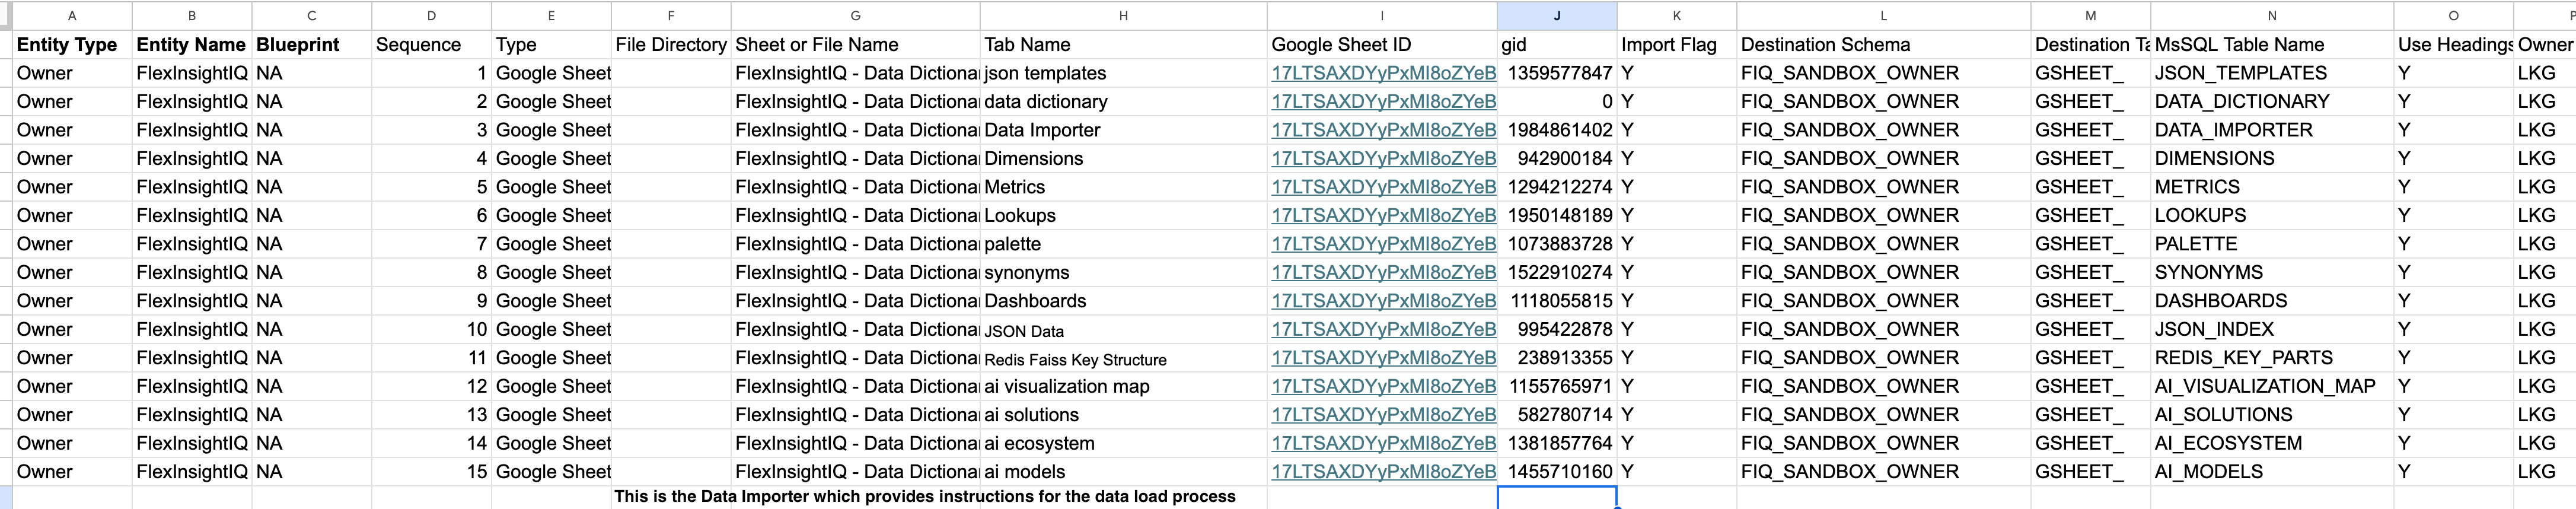Click the 'Import Flag' header cell
The width and height of the screenshot is (2576, 509).
[1677, 44]
